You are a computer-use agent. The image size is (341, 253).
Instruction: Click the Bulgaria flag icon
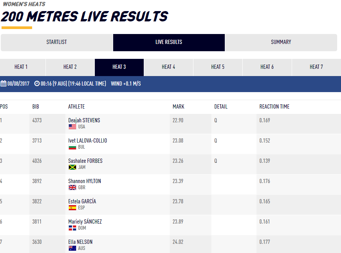pos(72,147)
